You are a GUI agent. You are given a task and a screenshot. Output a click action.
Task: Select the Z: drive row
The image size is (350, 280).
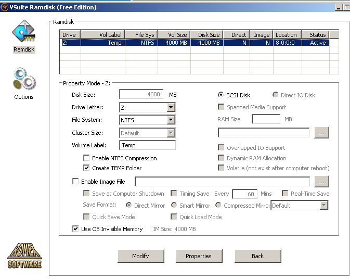click(x=195, y=43)
